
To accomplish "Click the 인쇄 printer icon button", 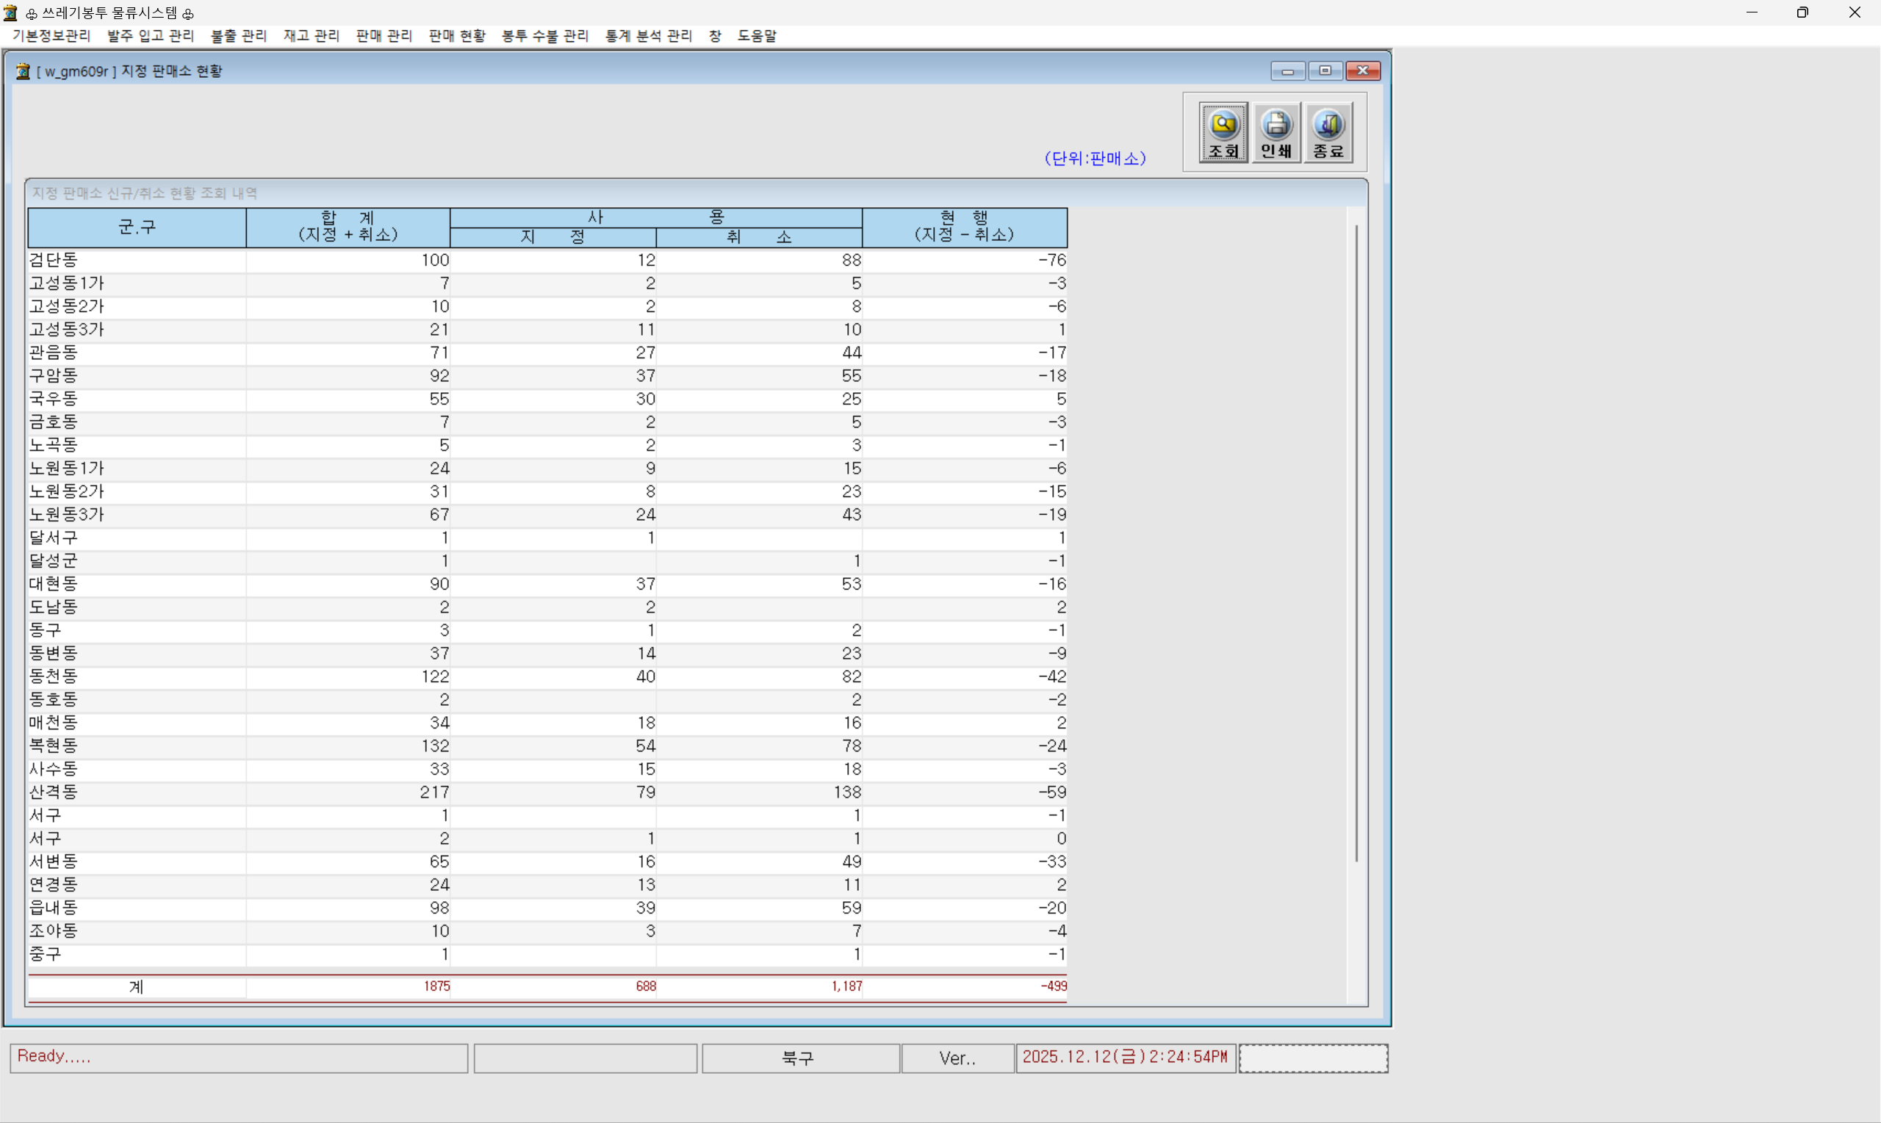I will tap(1276, 132).
